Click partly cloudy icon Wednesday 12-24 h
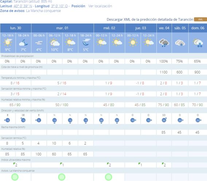This screenshot has width=207, height=181. click(x=117, y=42)
